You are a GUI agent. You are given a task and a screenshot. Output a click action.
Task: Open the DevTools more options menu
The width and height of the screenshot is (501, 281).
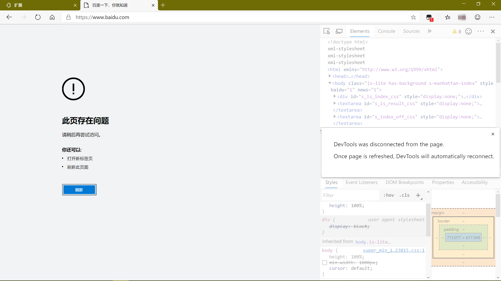[x=481, y=31]
